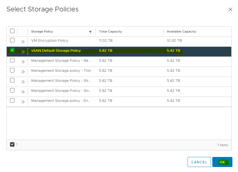Check the Management Storage Policy - Sin... checkbox

click(12, 90)
